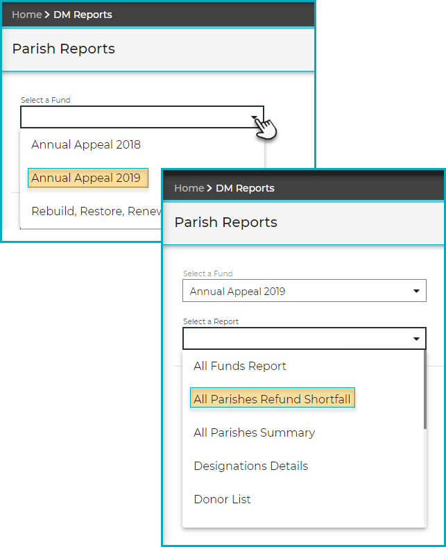The height and width of the screenshot is (547, 446).
Task: Select Designations Details report
Action: tap(250, 466)
